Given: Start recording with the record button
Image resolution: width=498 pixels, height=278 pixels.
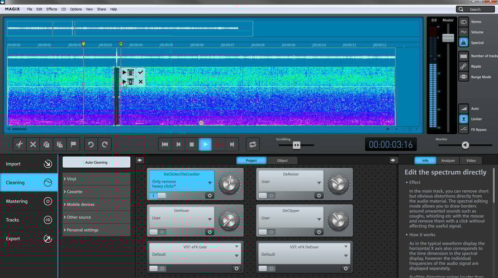Looking at the screenshot, I should click(218, 144).
